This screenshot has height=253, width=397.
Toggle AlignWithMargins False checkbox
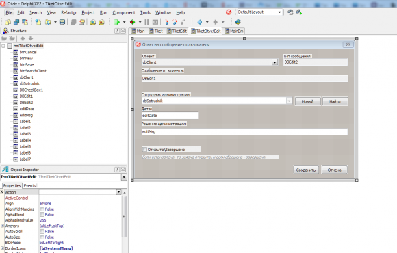click(x=42, y=209)
